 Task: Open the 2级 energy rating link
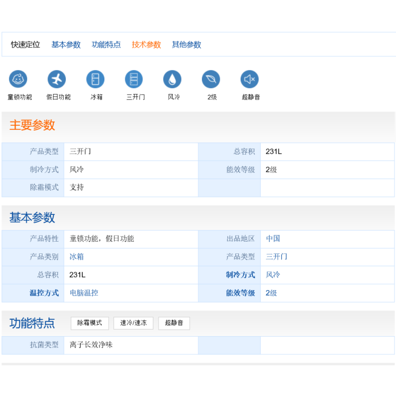271,293
